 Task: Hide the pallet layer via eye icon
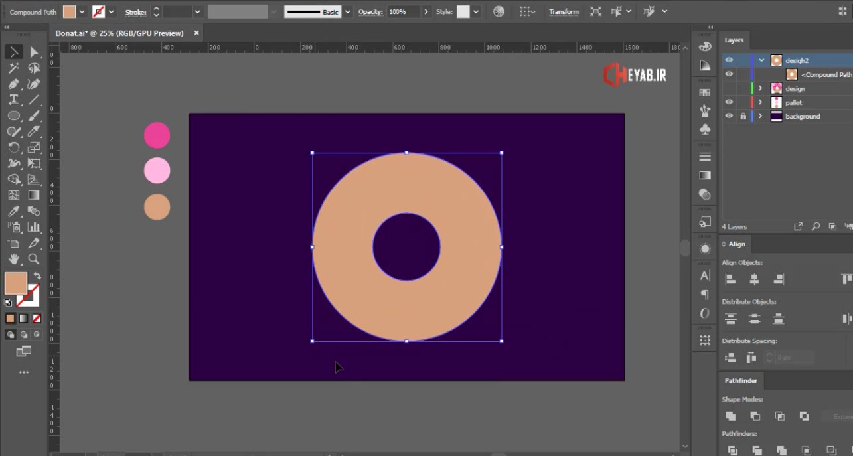(729, 102)
